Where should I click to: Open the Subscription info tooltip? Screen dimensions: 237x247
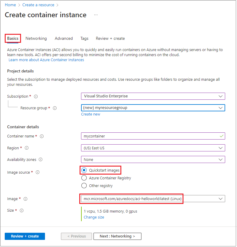pyautogui.click(x=36, y=96)
